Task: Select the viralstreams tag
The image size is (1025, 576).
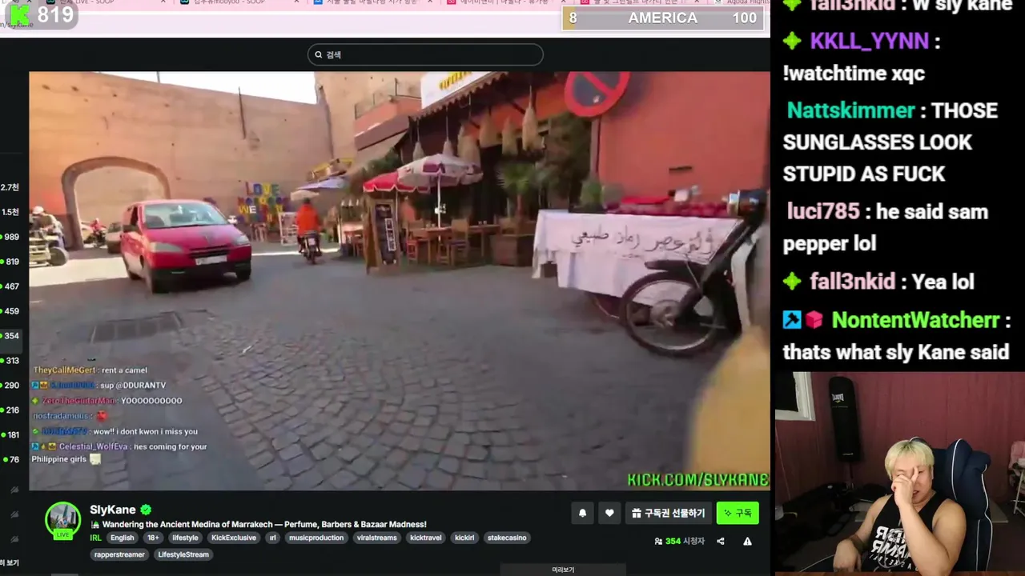Action: (377, 538)
